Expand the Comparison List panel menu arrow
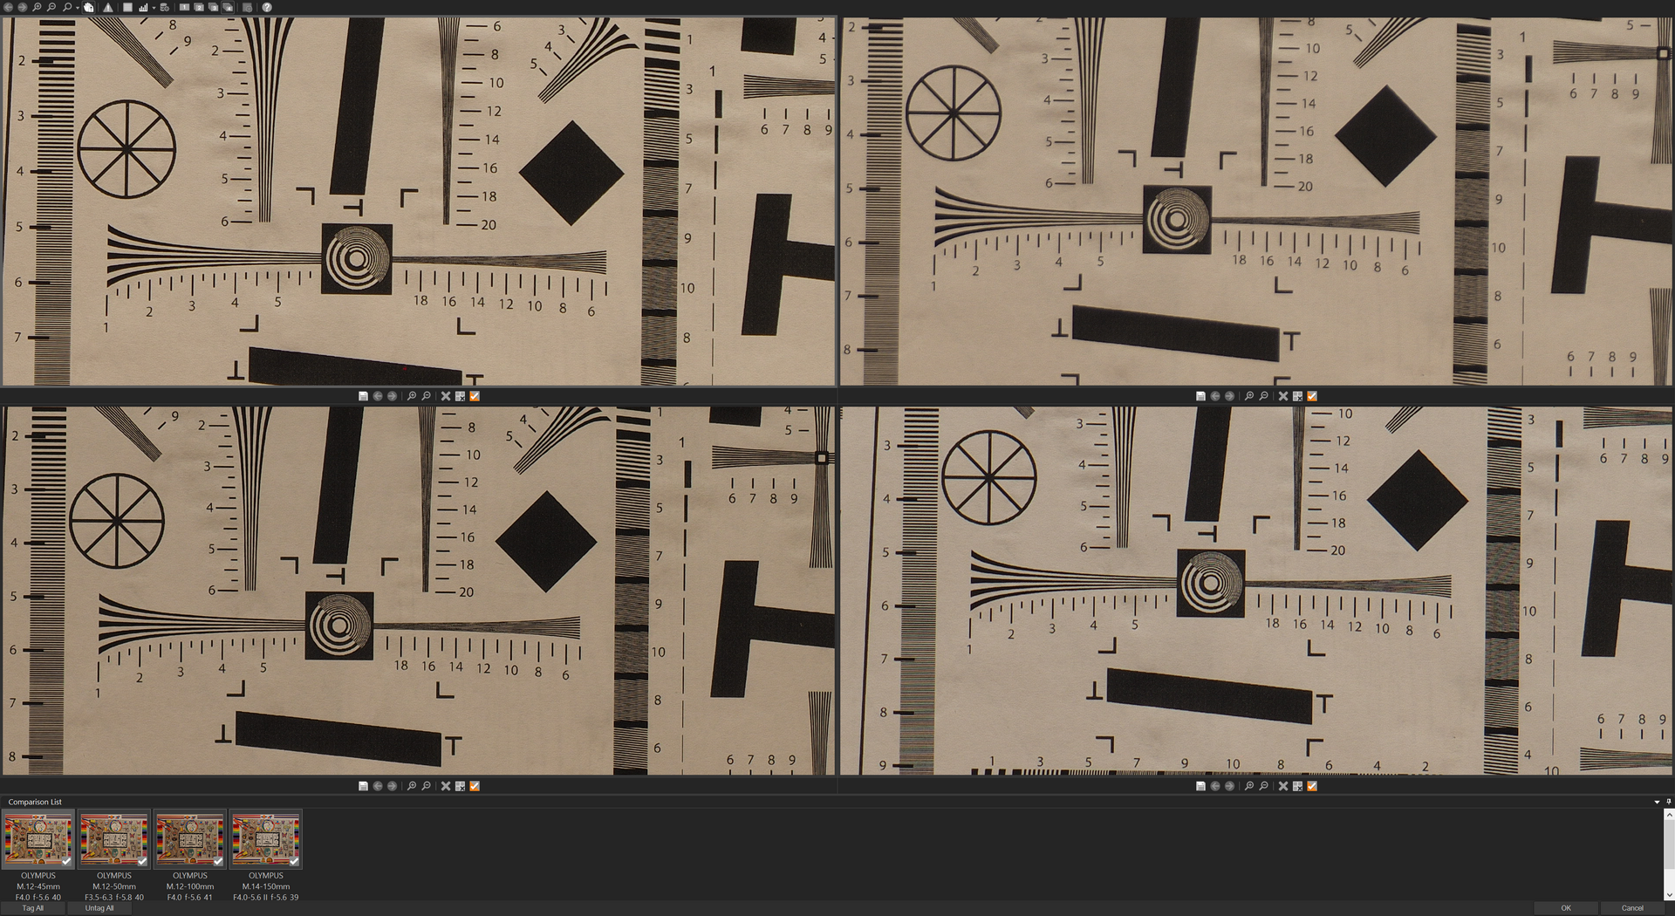 coord(1657,802)
